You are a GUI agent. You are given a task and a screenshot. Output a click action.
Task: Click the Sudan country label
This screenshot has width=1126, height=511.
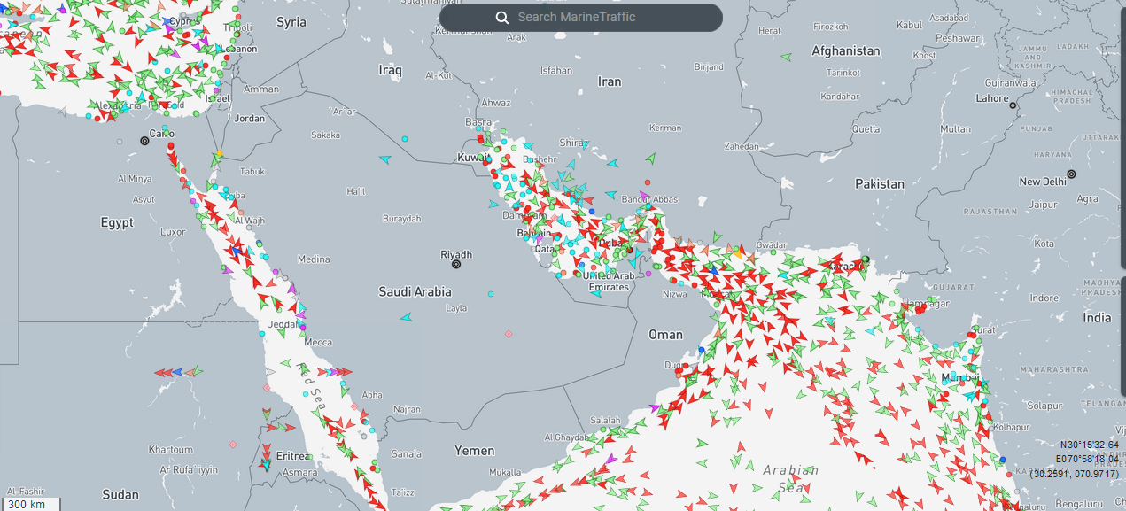pos(120,495)
